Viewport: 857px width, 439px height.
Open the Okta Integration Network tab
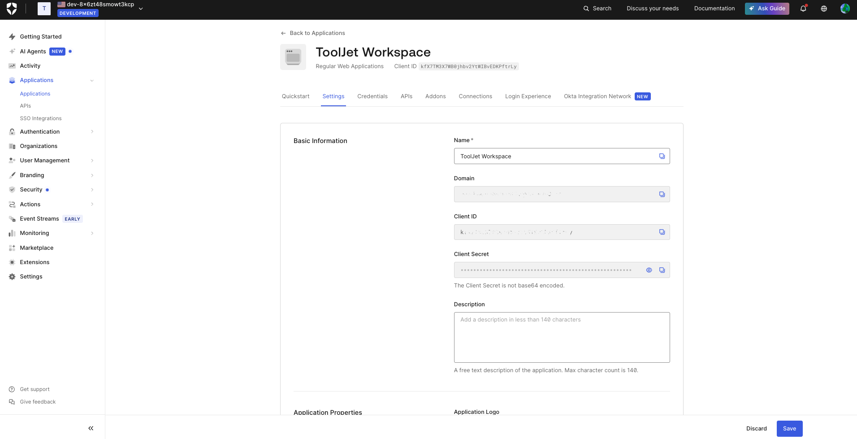tap(597, 96)
